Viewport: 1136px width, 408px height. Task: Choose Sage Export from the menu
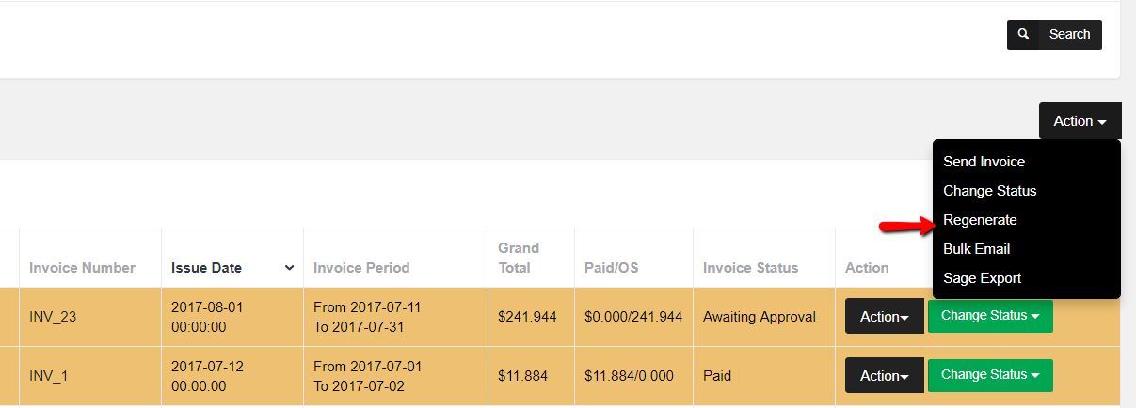click(982, 278)
